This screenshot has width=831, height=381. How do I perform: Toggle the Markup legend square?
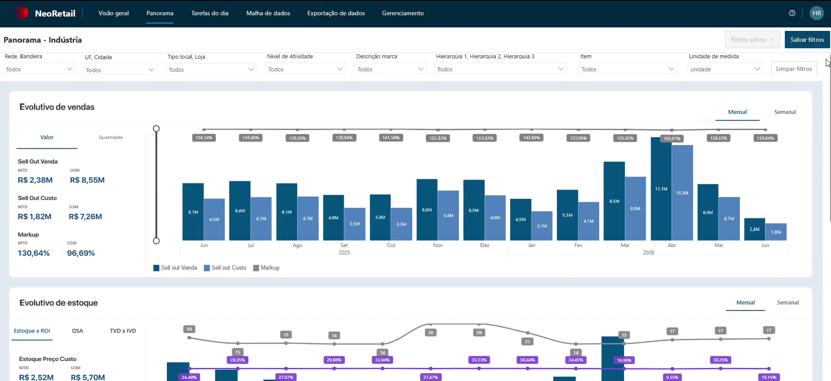(x=256, y=268)
